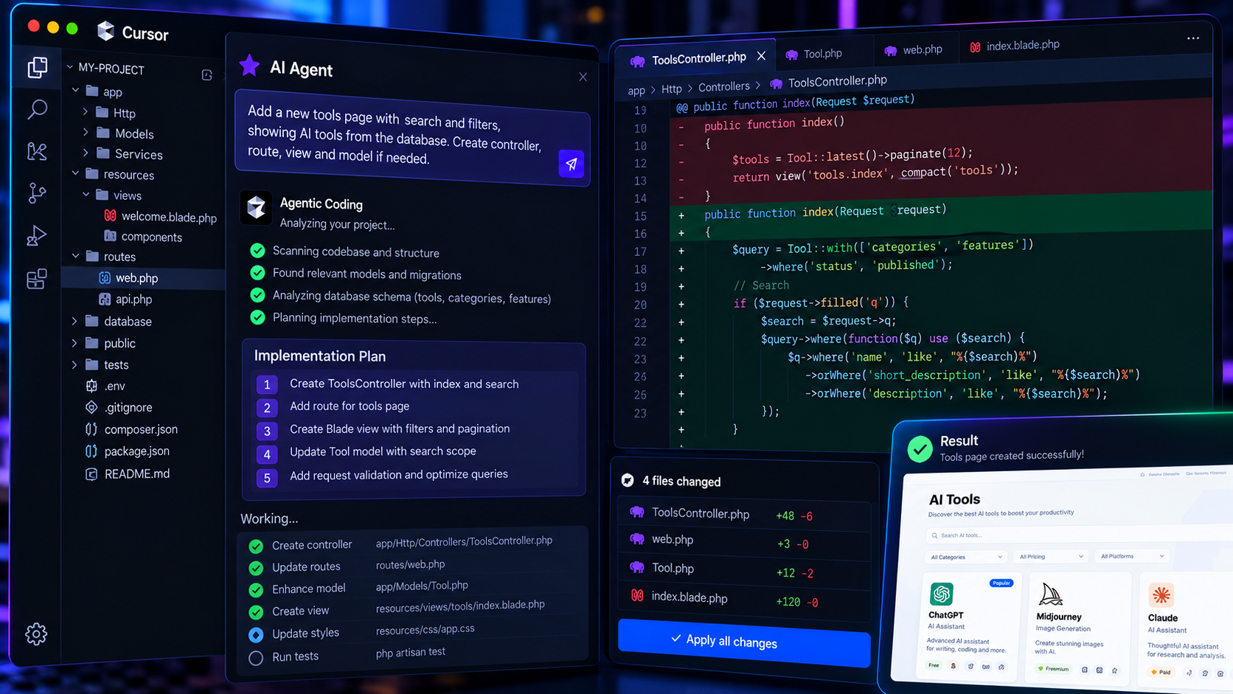This screenshot has width=1233, height=694.
Task: Click the ChatGPT logo on tools card
Action: click(941, 594)
